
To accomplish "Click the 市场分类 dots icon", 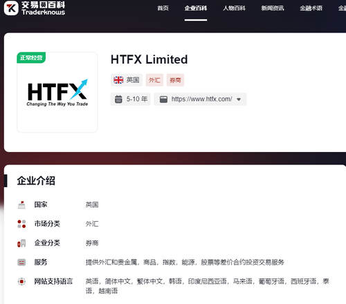I will click(x=21, y=224).
